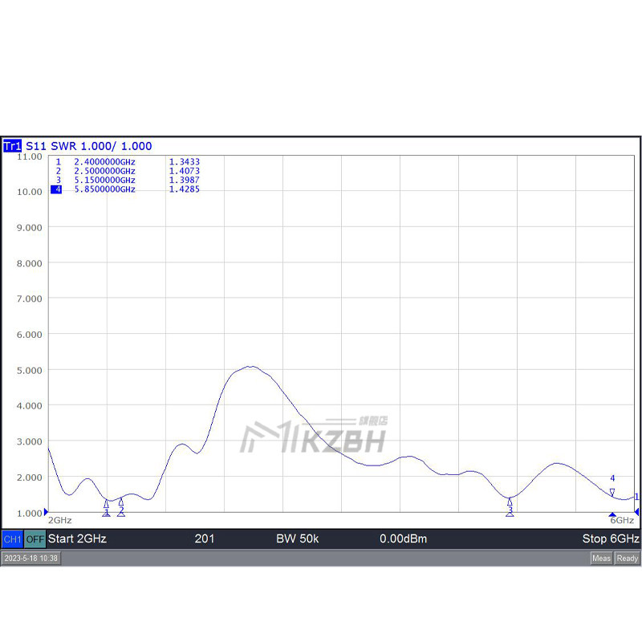The width and height of the screenshot is (642, 642).
Task: Select the Start 2GHz field
Action: coord(77,538)
